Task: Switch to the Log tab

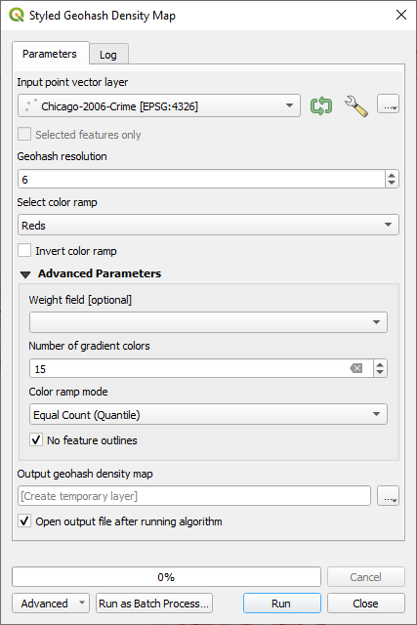Action: tap(108, 55)
